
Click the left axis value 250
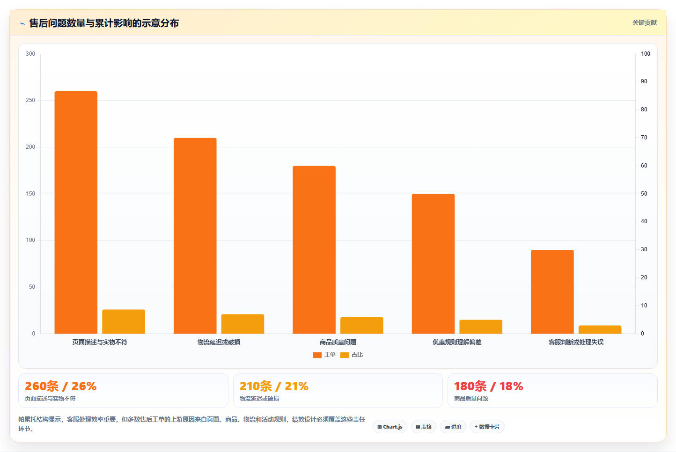coord(30,100)
